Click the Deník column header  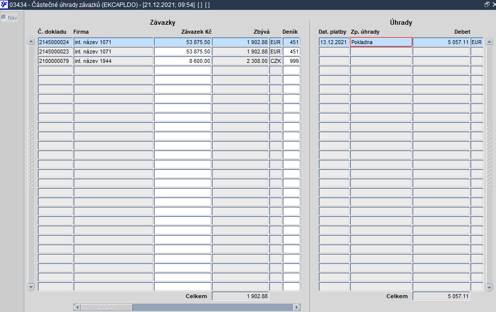click(x=290, y=32)
